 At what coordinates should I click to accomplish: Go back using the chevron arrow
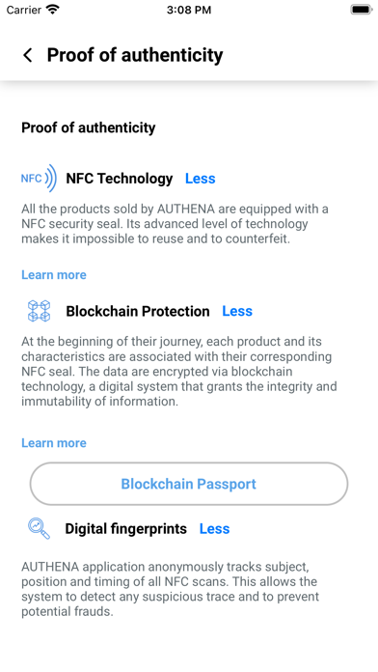click(28, 55)
